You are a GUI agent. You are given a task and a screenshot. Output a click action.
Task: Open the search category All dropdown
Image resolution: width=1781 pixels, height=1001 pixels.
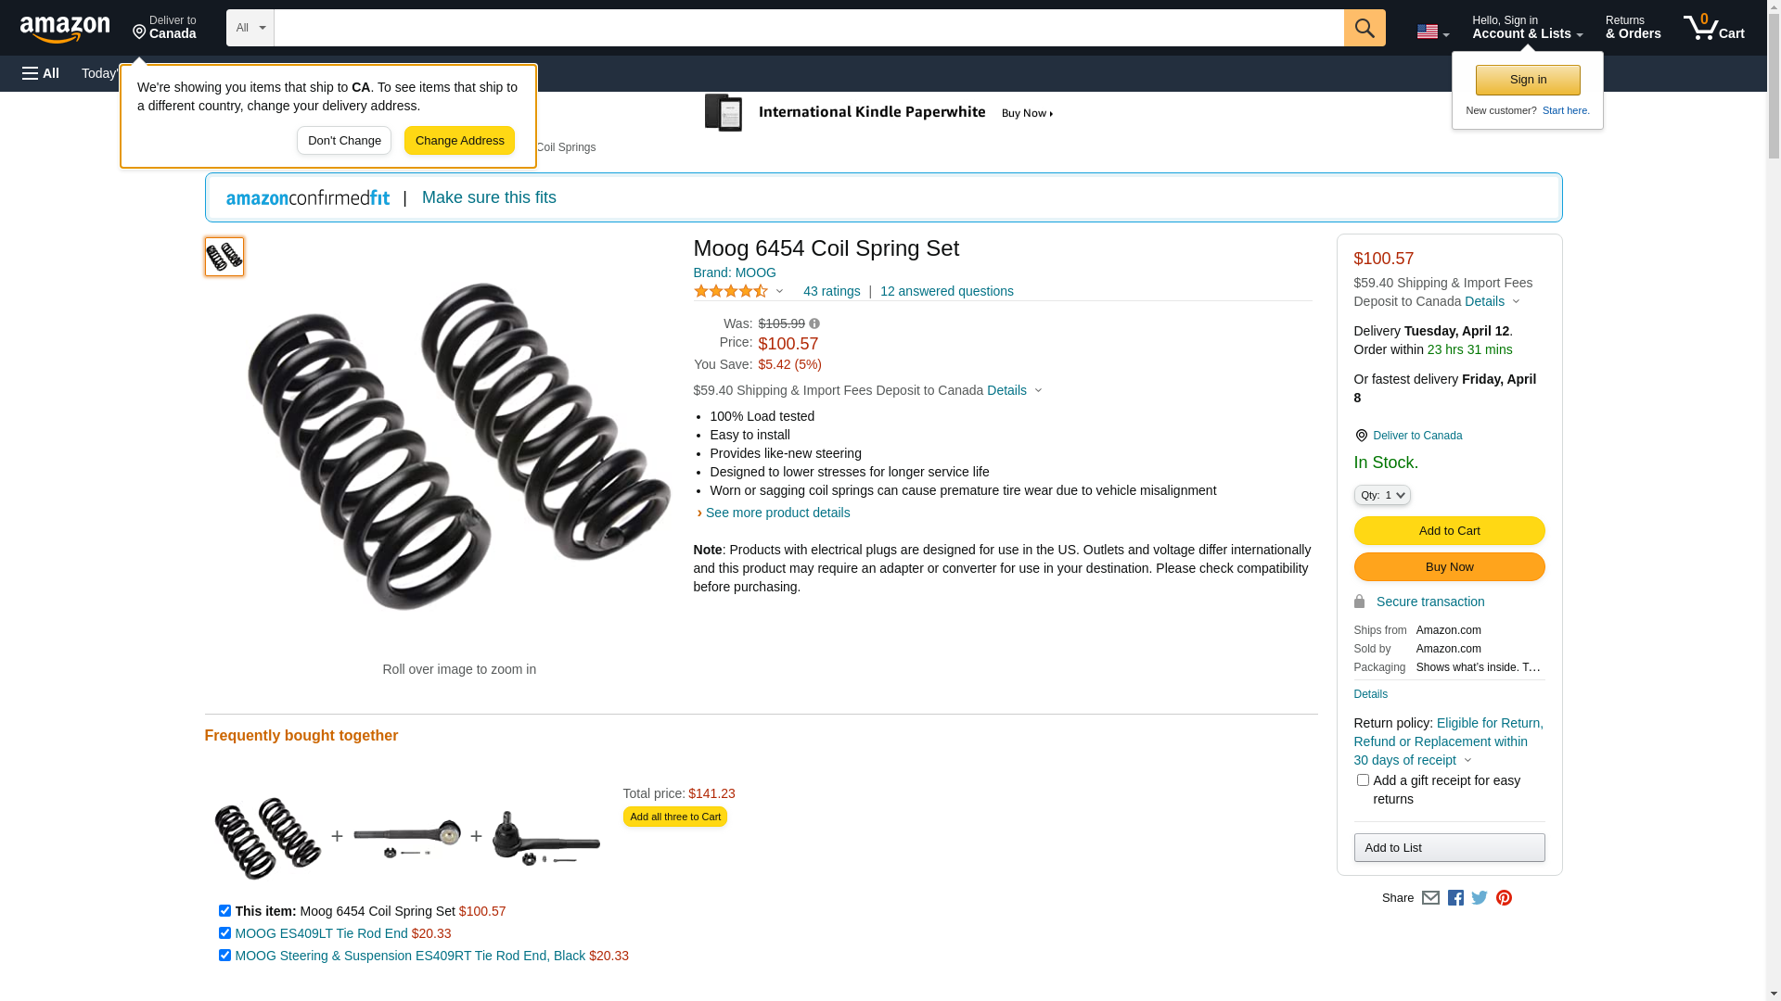click(250, 28)
